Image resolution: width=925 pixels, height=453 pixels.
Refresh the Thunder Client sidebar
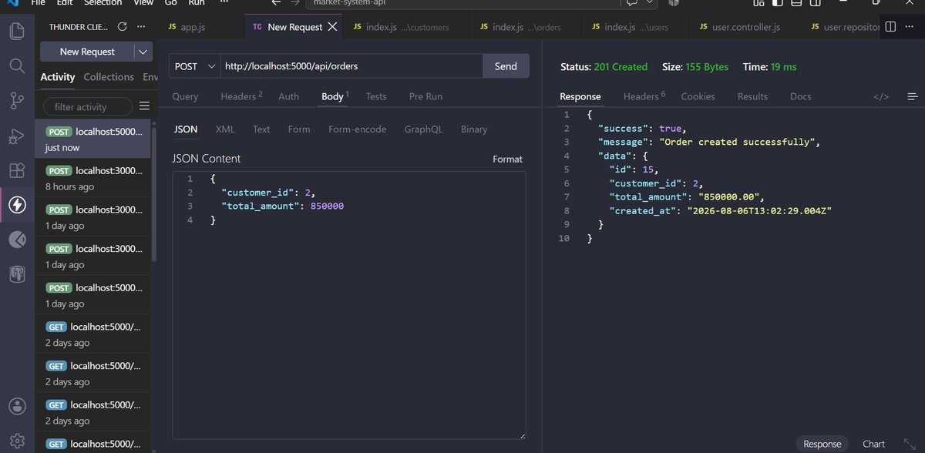122,26
